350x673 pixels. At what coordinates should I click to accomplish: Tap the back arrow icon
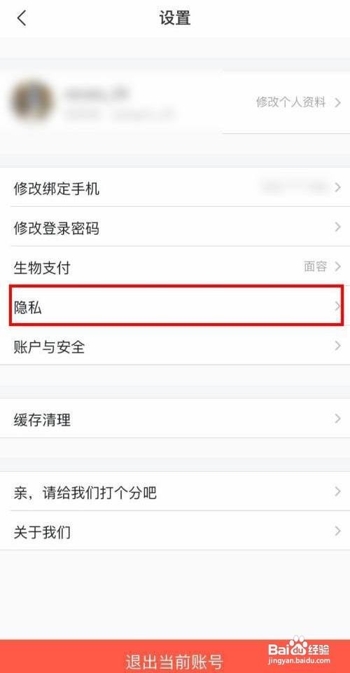coord(22,18)
